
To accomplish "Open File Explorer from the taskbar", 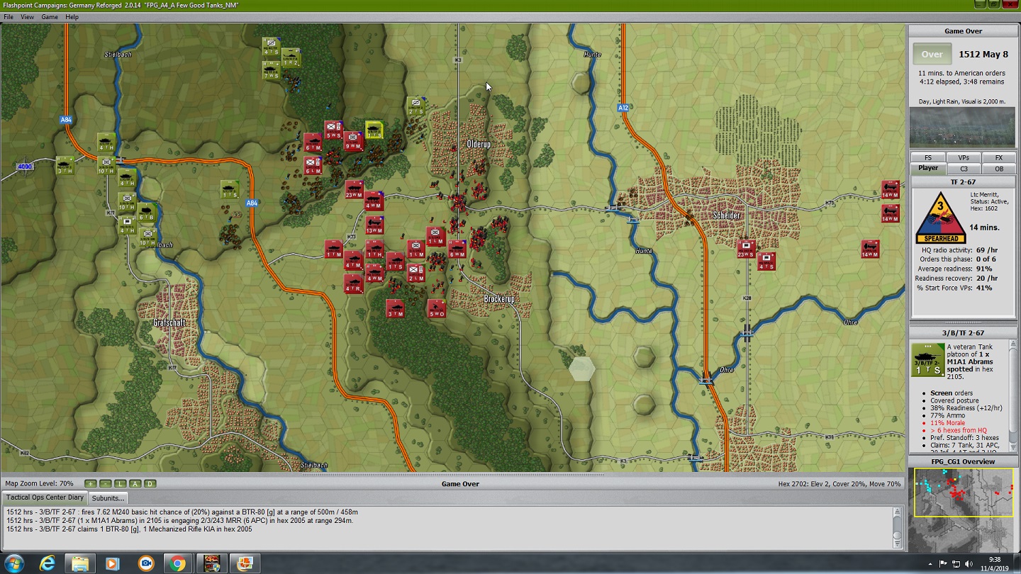I will [x=80, y=563].
